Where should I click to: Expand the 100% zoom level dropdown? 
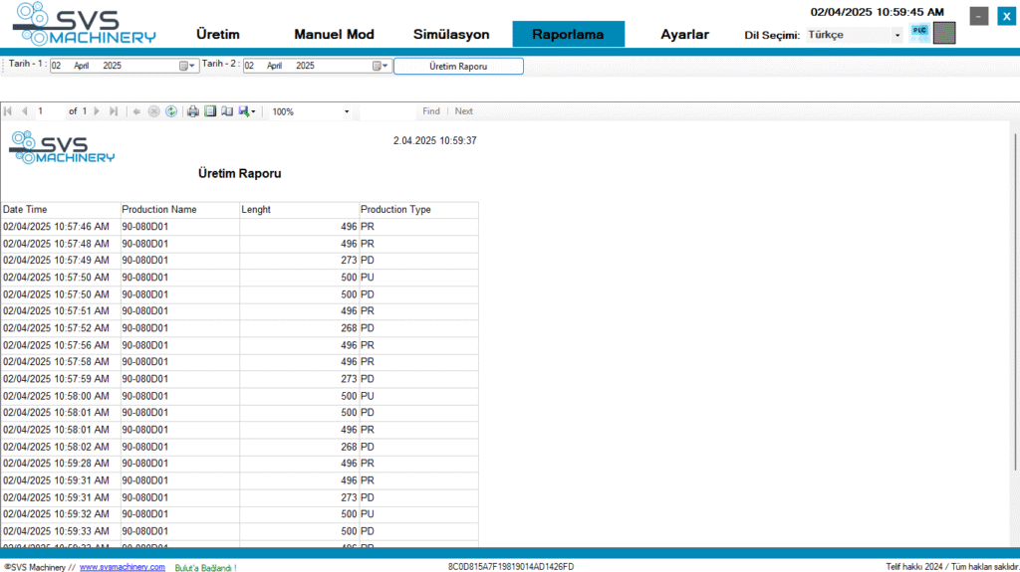(347, 112)
